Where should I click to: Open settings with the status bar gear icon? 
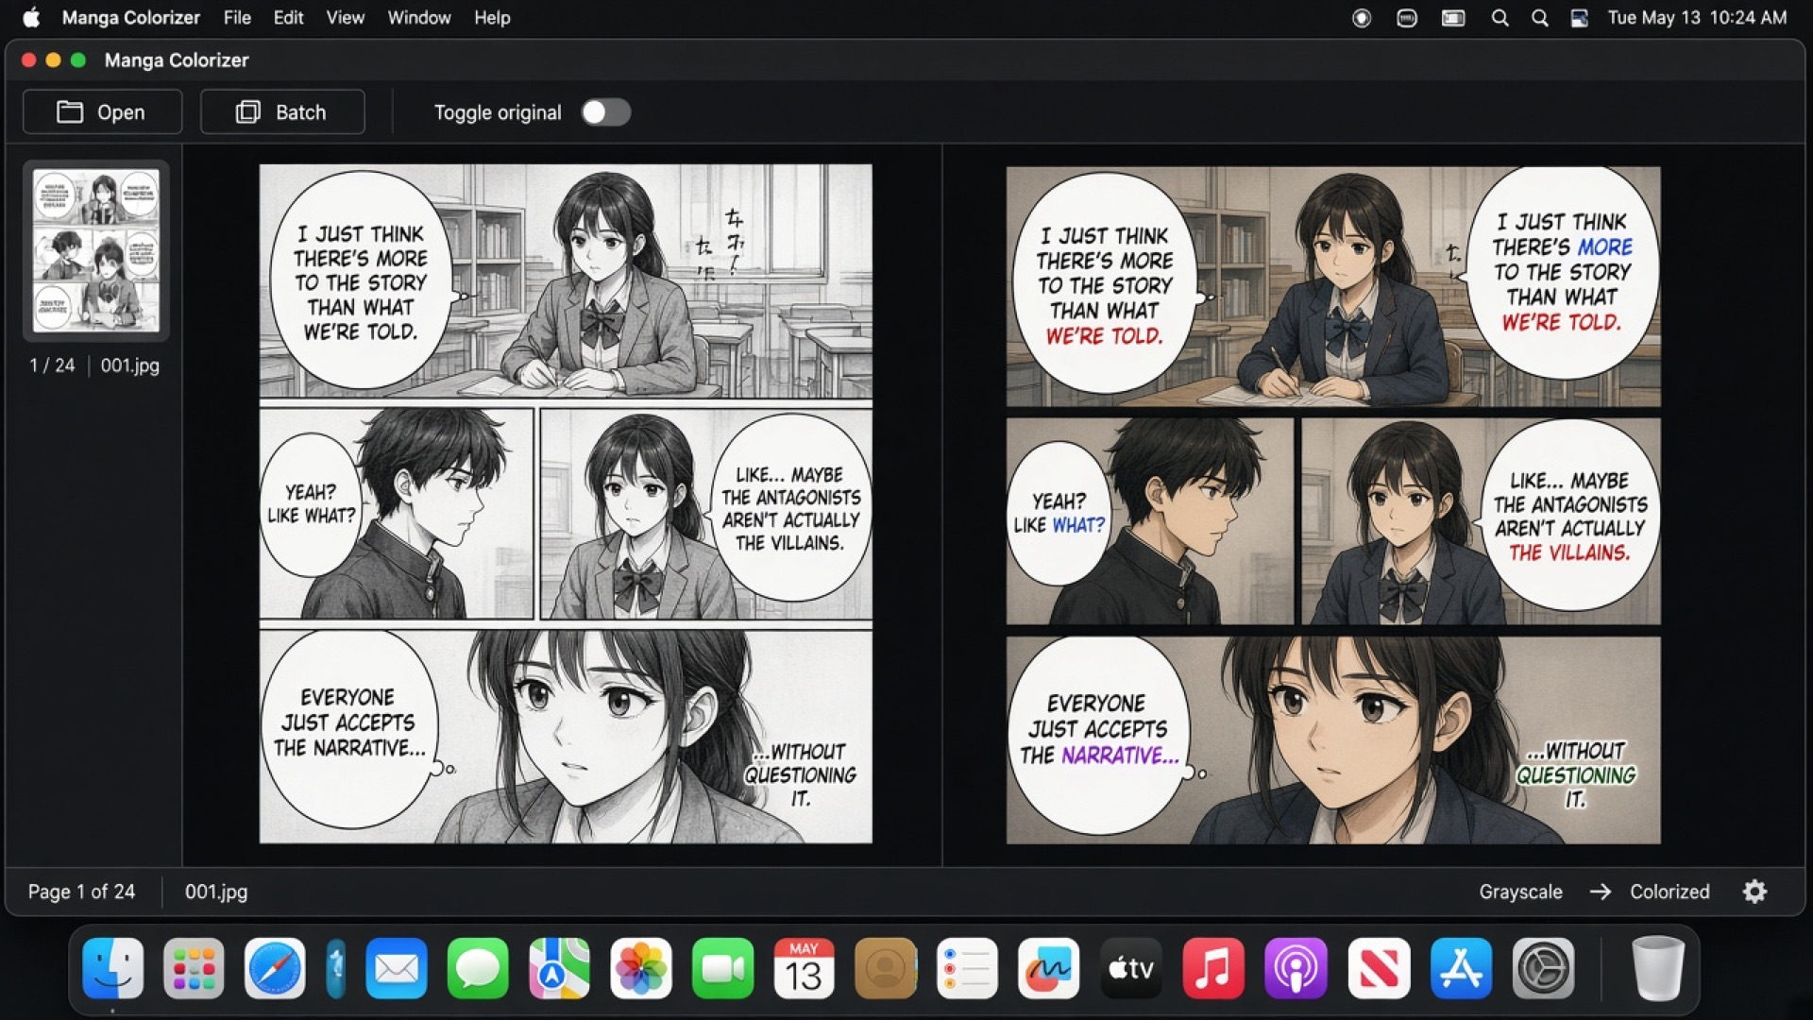[1754, 892]
